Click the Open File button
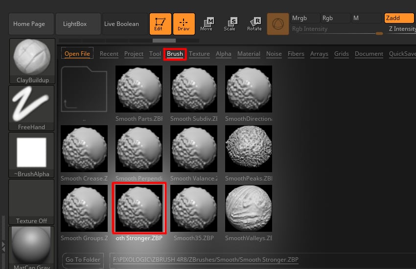 pyautogui.click(x=77, y=54)
